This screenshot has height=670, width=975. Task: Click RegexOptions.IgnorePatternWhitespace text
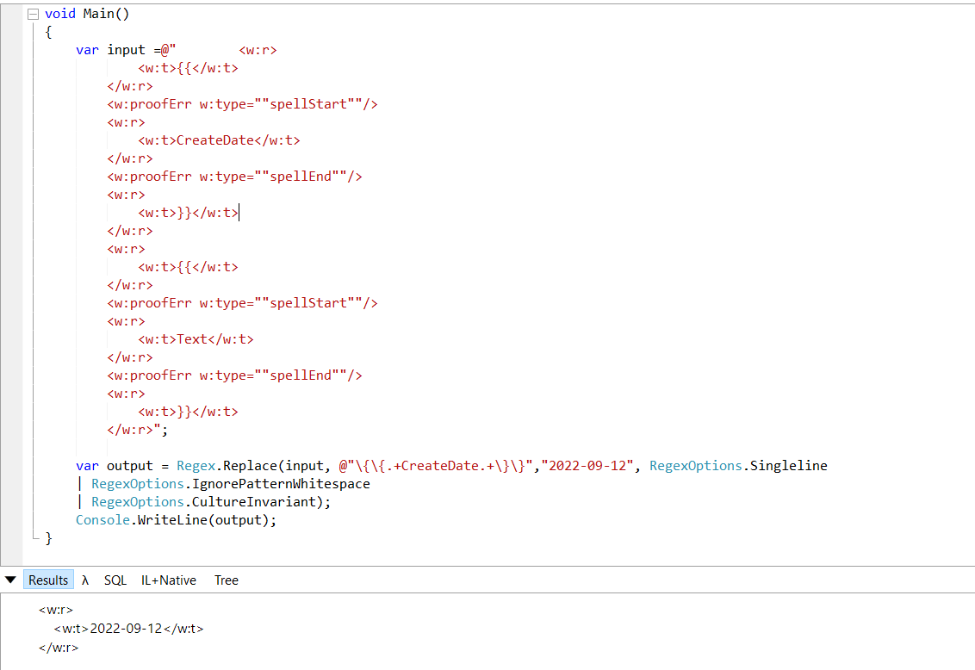pyautogui.click(x=231, y=483)
